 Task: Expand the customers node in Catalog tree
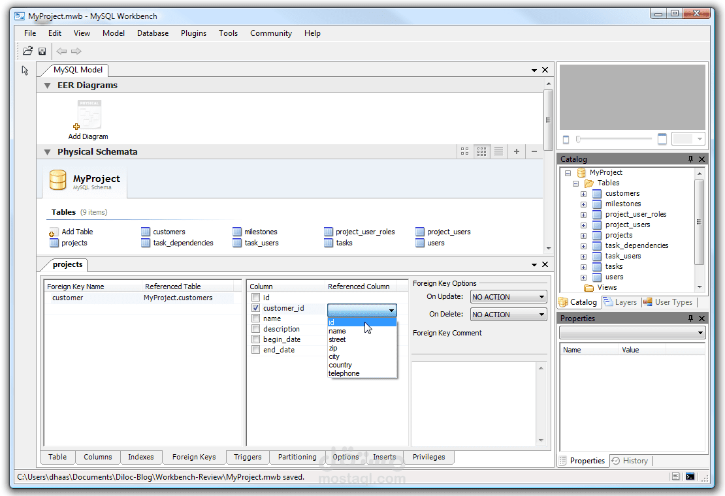583,194
